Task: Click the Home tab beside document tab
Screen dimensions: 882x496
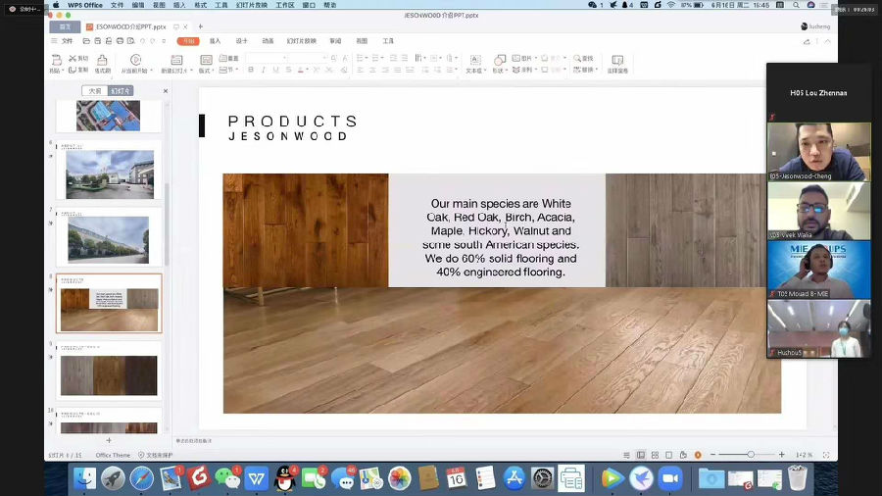Action: pyautogui.click(x=65, y=26)
